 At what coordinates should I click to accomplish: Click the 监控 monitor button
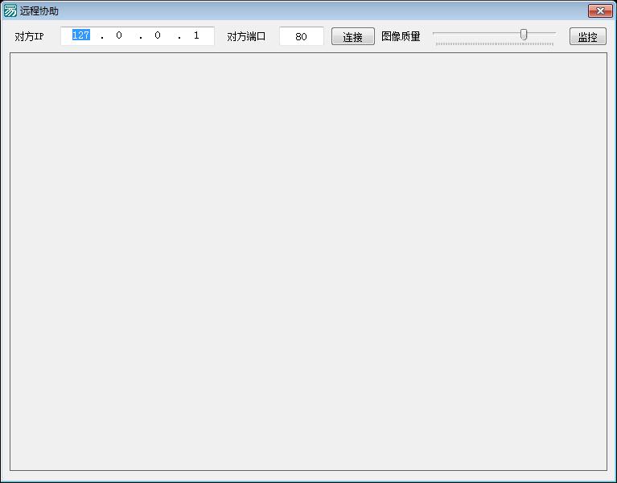588,36
